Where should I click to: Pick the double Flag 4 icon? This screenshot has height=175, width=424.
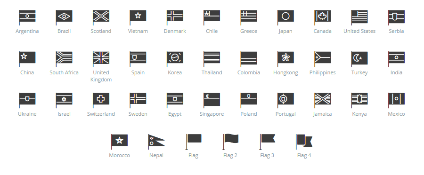[304, 142]
